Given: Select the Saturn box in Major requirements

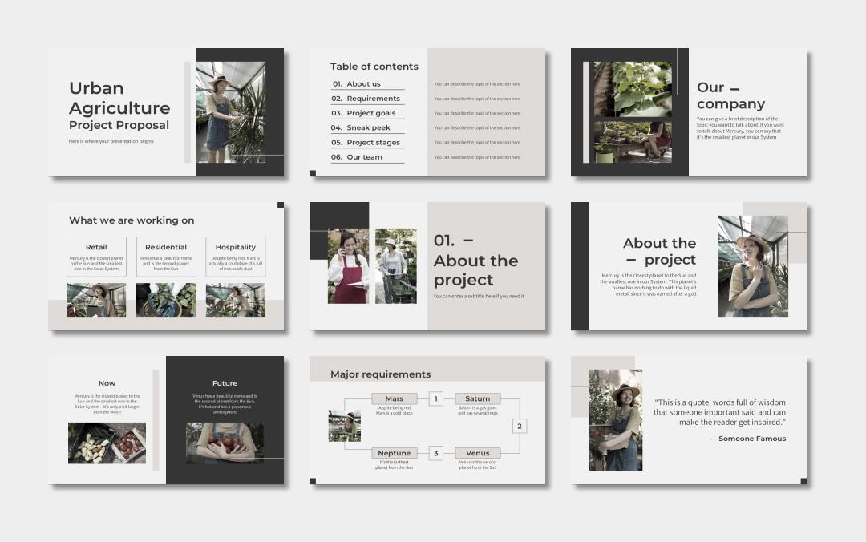Looking at the screenshot, I should tap(477, 398).
